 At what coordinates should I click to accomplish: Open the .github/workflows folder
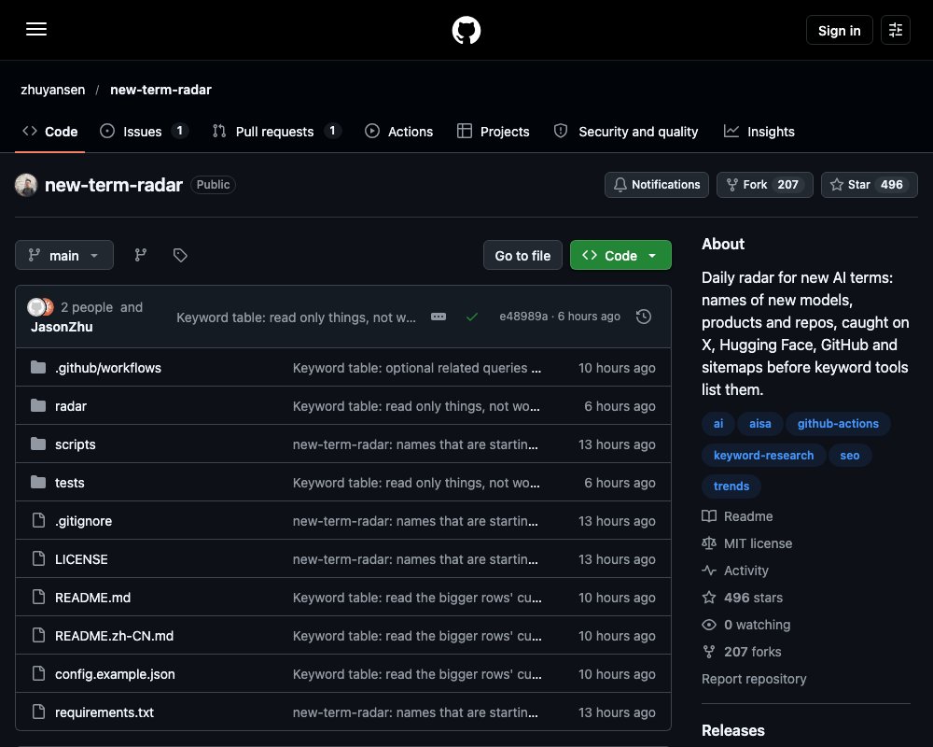(x=107, y=368)
